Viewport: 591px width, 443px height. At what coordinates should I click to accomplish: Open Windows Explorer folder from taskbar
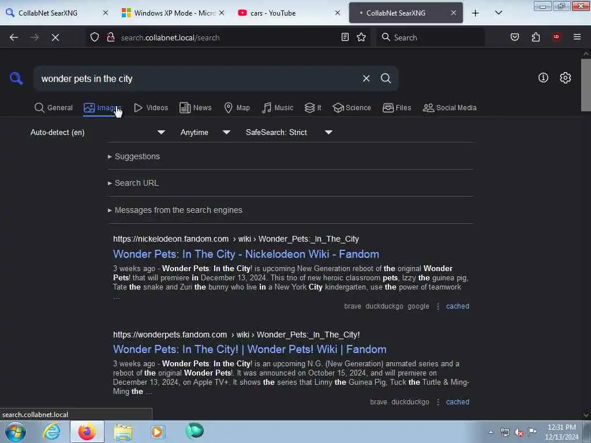coord(122,432)
